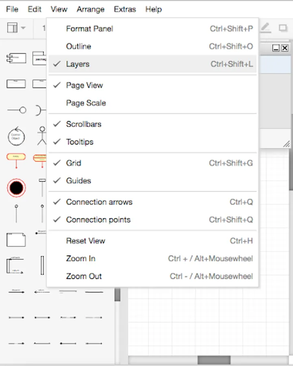Click the horizontal canvas scrollbar thumb

[214, 360]
